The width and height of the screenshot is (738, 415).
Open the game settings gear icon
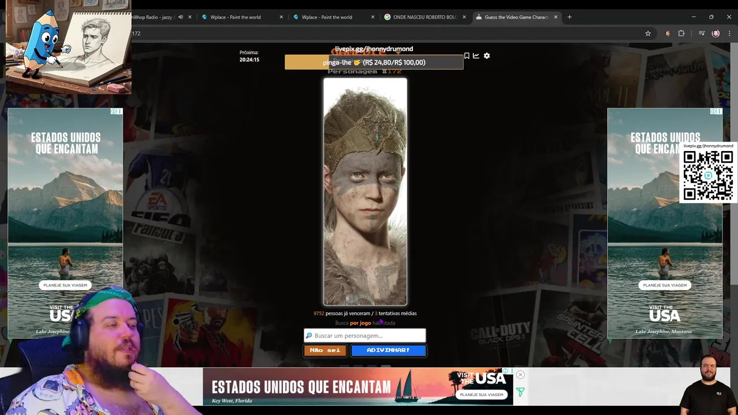pos(487,56)
